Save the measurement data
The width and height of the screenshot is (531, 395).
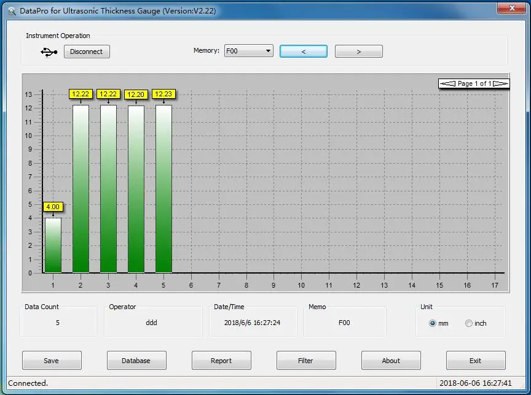click(x=52, y=360)
